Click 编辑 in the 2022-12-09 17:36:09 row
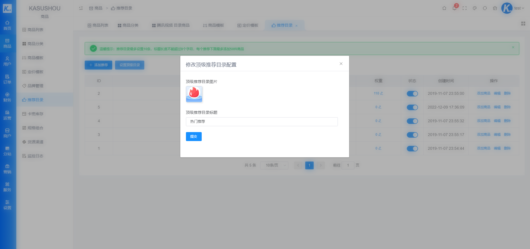The width and height of the screenshot is (530, 249). [497, 107]
